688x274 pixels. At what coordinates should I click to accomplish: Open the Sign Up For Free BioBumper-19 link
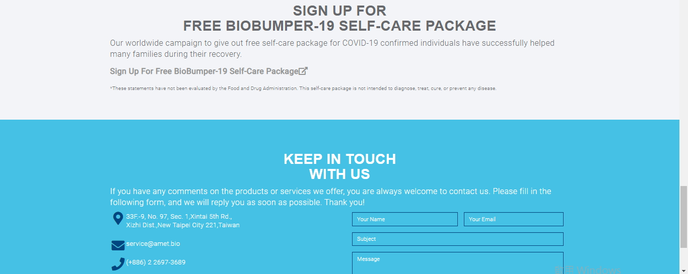pyautogui.click(x=204, y=71)
